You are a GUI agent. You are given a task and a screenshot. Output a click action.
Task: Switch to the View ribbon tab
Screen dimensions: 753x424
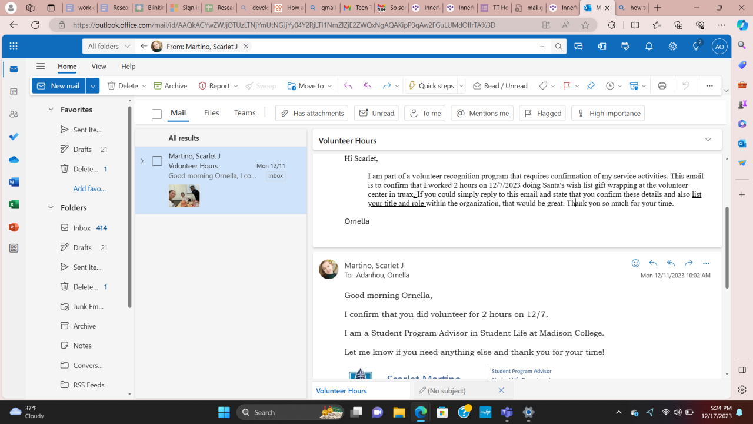[99, 67]
